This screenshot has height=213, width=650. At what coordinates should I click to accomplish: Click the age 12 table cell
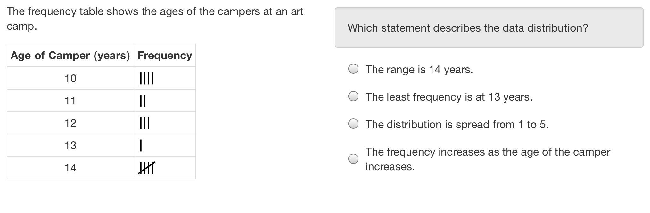click(70, 123)
